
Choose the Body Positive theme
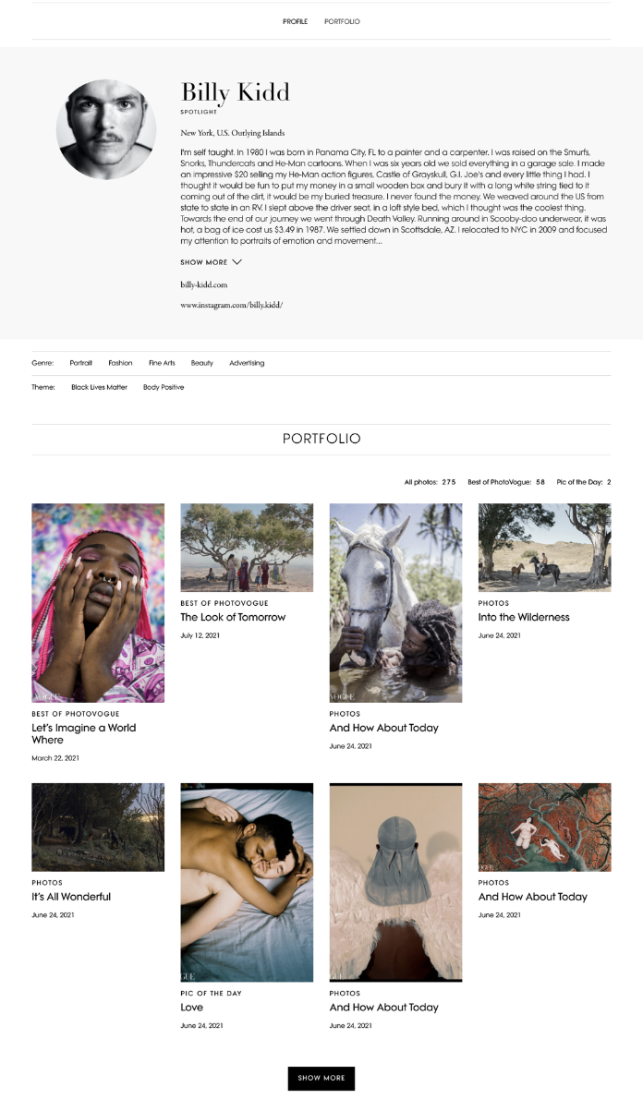coord(164,387)
